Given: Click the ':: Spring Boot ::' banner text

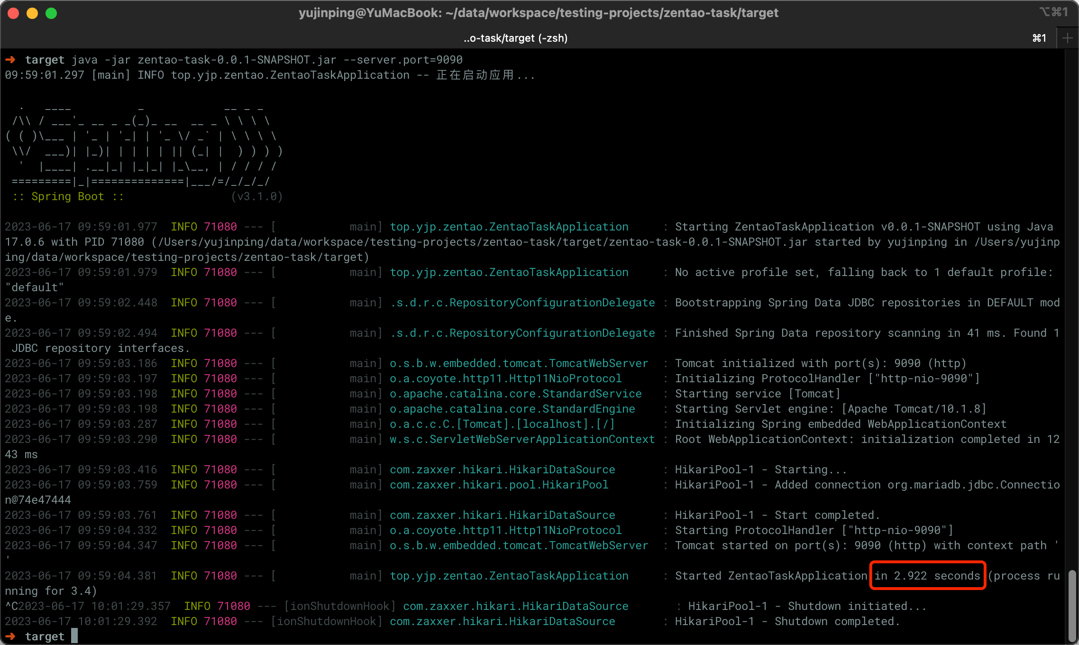Looking at the screenshot, I should (x=68, y=196).
